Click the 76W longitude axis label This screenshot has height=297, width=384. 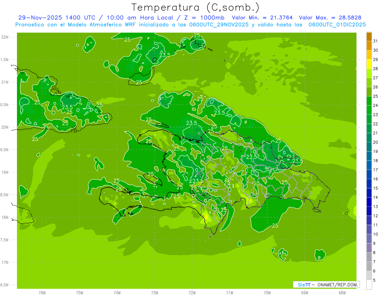tap(42, 293)
